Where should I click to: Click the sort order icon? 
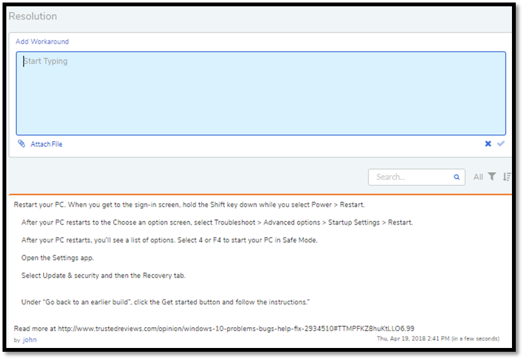point(507,177)
